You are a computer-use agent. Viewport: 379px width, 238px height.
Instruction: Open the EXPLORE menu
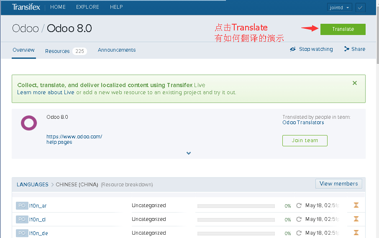click(x=87, y=7)
